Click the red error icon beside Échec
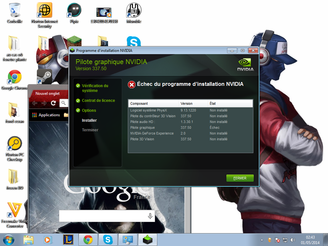 coord(132,85)
